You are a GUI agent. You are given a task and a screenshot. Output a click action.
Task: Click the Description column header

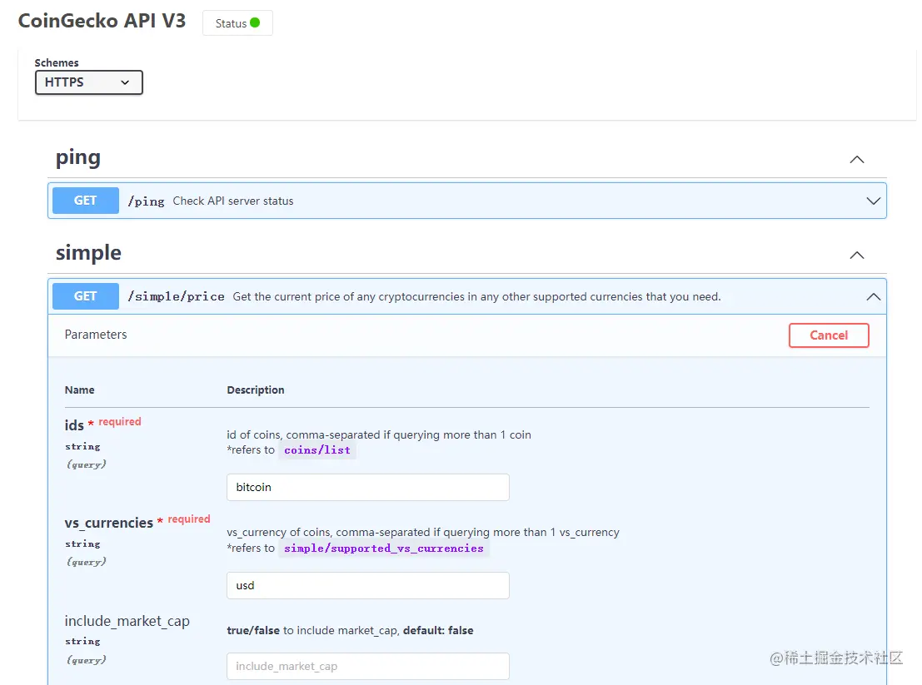256,390
